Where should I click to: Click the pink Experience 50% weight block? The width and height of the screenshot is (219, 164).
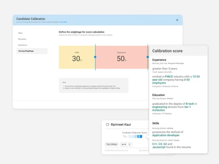121,57
